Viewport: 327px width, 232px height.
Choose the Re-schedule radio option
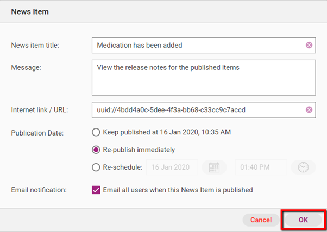96,167
